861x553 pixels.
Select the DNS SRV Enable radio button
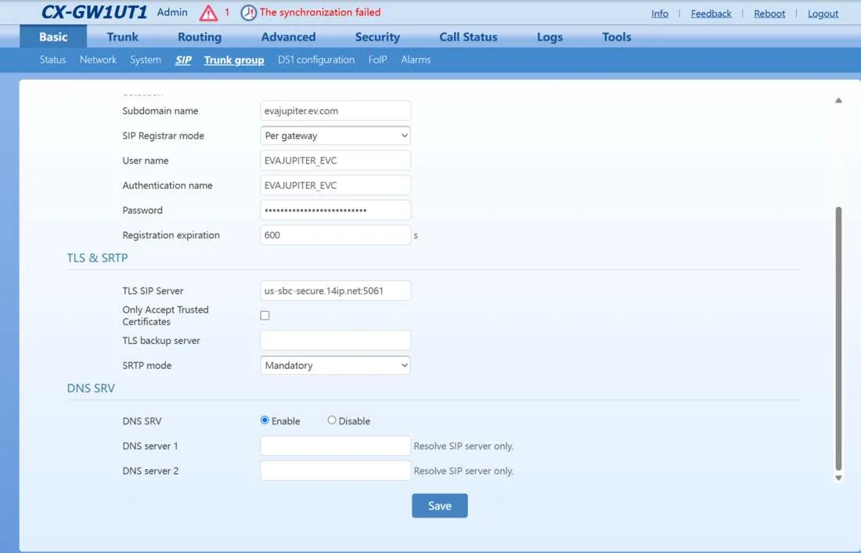265,421
